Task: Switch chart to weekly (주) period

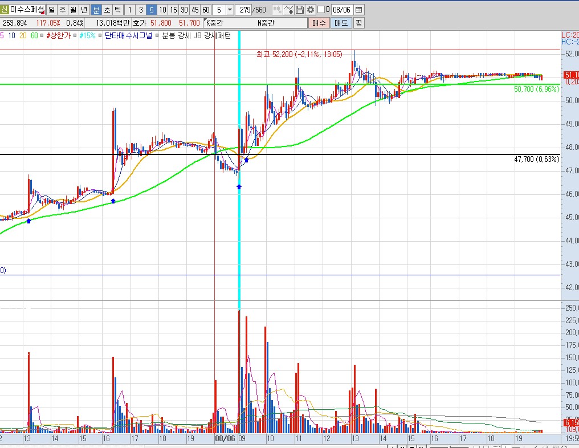Action: pyautogui.click(x=63, y=10)
